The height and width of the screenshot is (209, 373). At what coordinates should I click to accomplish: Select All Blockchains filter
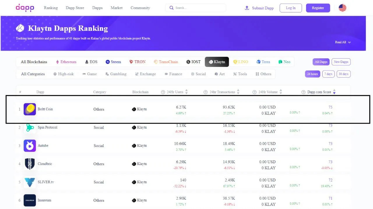click(34, 62)
